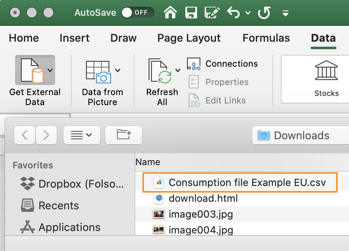Open Recents in the sidebar

[x=59, y=206]
